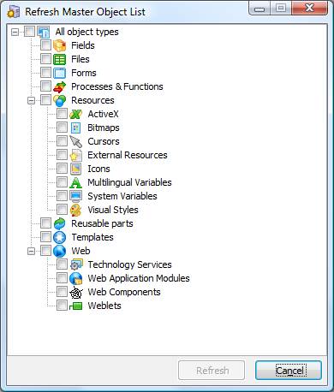Select the Weblets green icon
The width and height of the screenshot is (334, 392).
click(76, 306)
